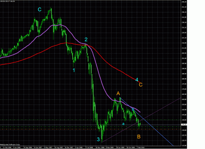Click the '6 May 2007' date label
This screenshot has height=149, width=205.
[48, 148]
